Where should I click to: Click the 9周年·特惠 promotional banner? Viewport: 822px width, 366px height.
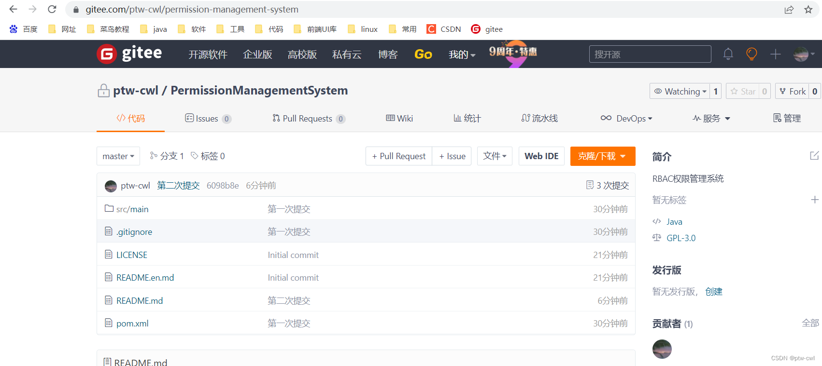point(513,53)
